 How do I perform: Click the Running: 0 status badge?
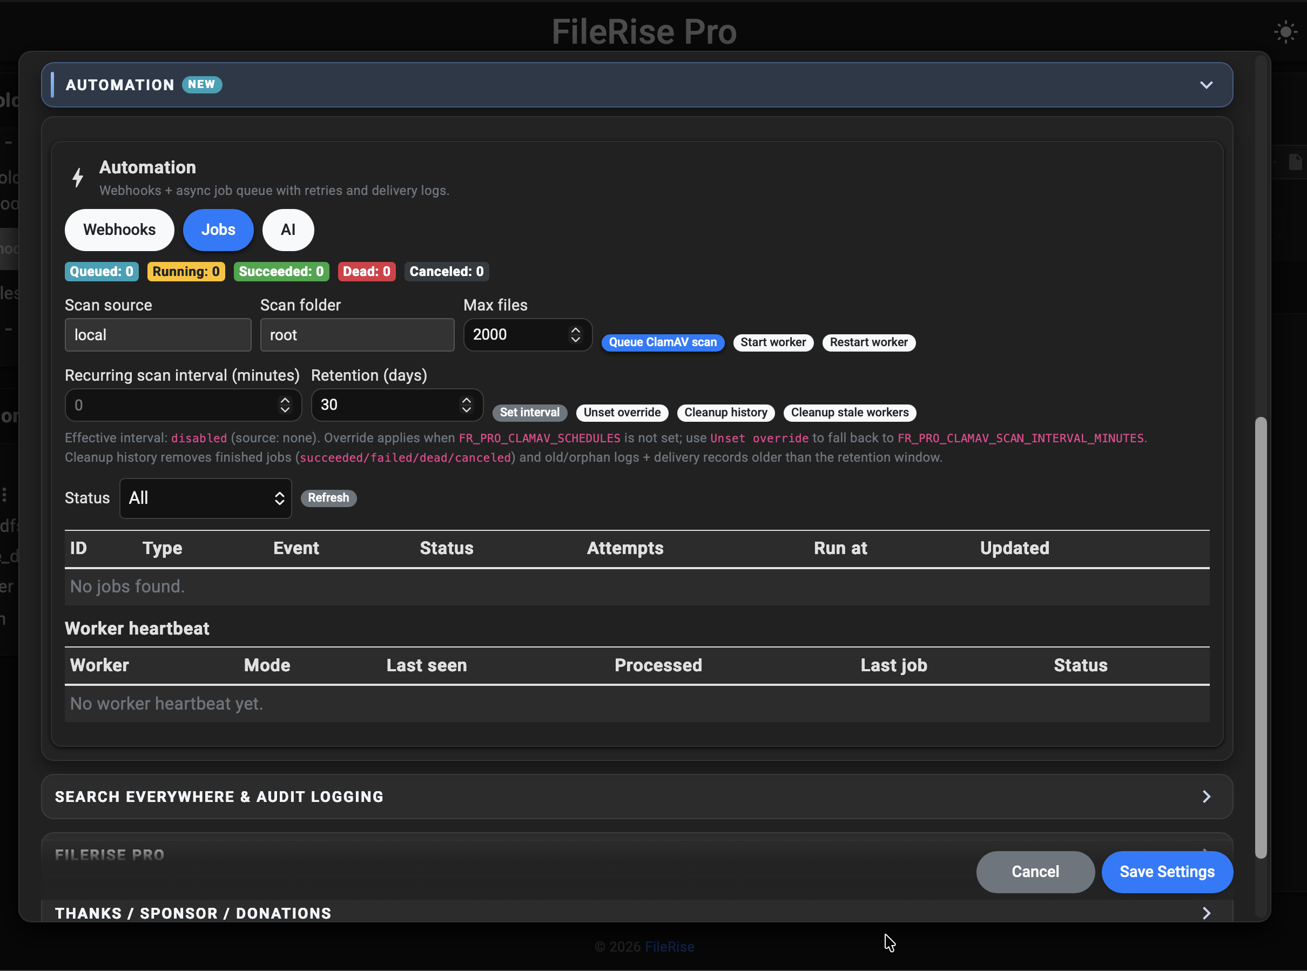[x=186, y=271]
